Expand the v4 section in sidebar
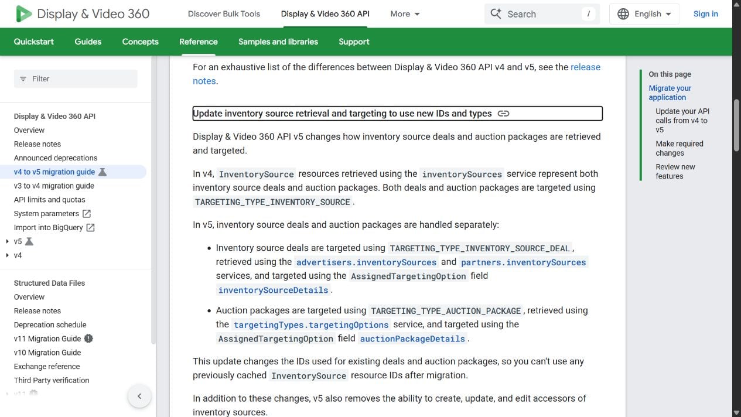The image size is (741, 417). click(x=7, y=255)
